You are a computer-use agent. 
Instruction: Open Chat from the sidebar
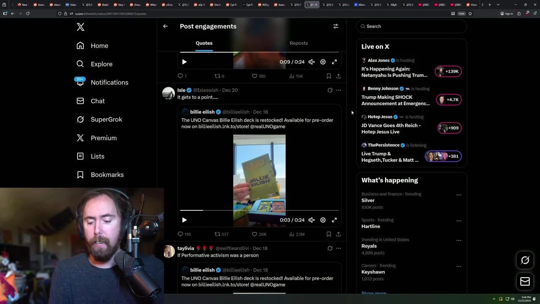(x=91, y=101)
